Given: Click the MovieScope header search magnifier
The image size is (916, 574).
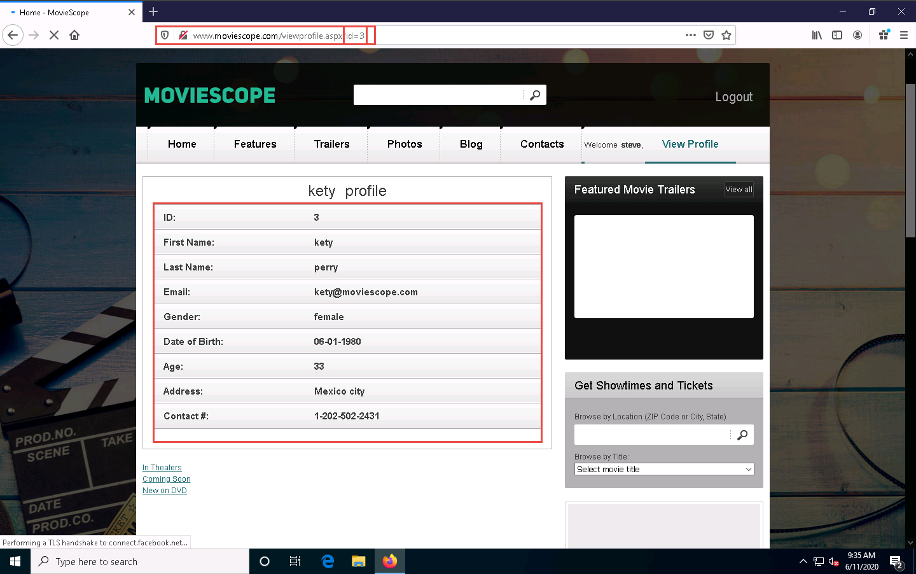Looking at the screenshot, I should coord(535,95).
